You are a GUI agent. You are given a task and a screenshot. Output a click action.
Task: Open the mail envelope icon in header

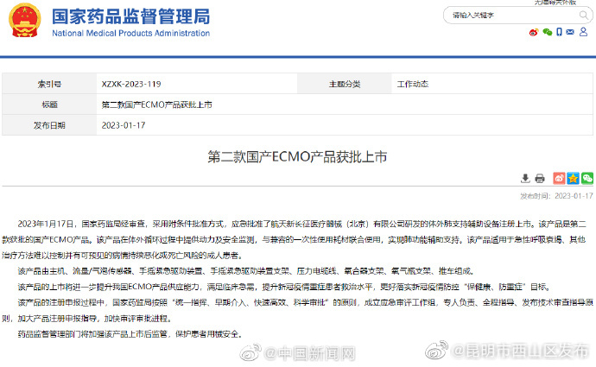point(570,32)
